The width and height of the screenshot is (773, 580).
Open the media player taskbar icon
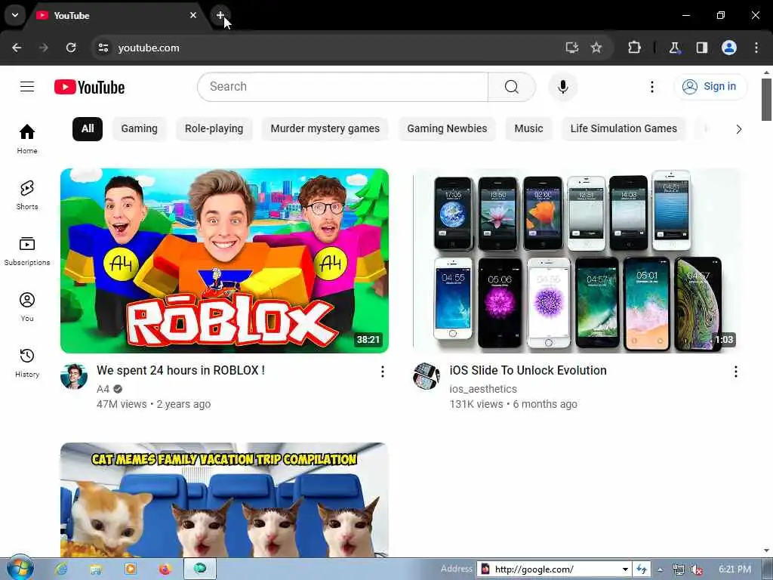pyautogui.click(x=130, y=569)
